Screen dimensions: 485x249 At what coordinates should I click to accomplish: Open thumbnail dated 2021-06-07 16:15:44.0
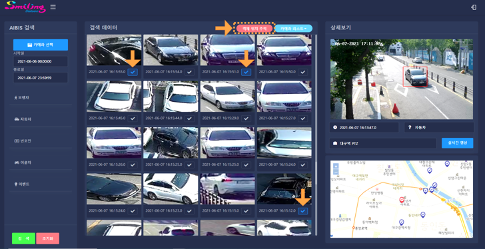click(x=171, y=97)
